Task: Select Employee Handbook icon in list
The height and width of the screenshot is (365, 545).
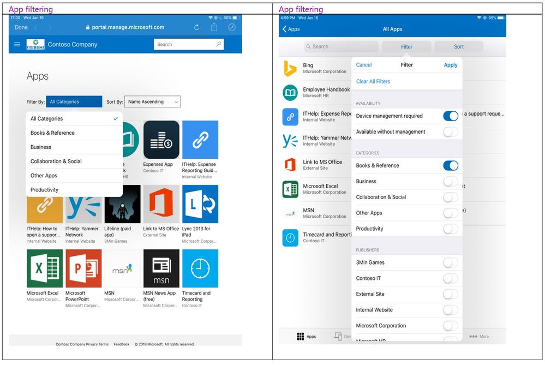Action: point(290,92)
